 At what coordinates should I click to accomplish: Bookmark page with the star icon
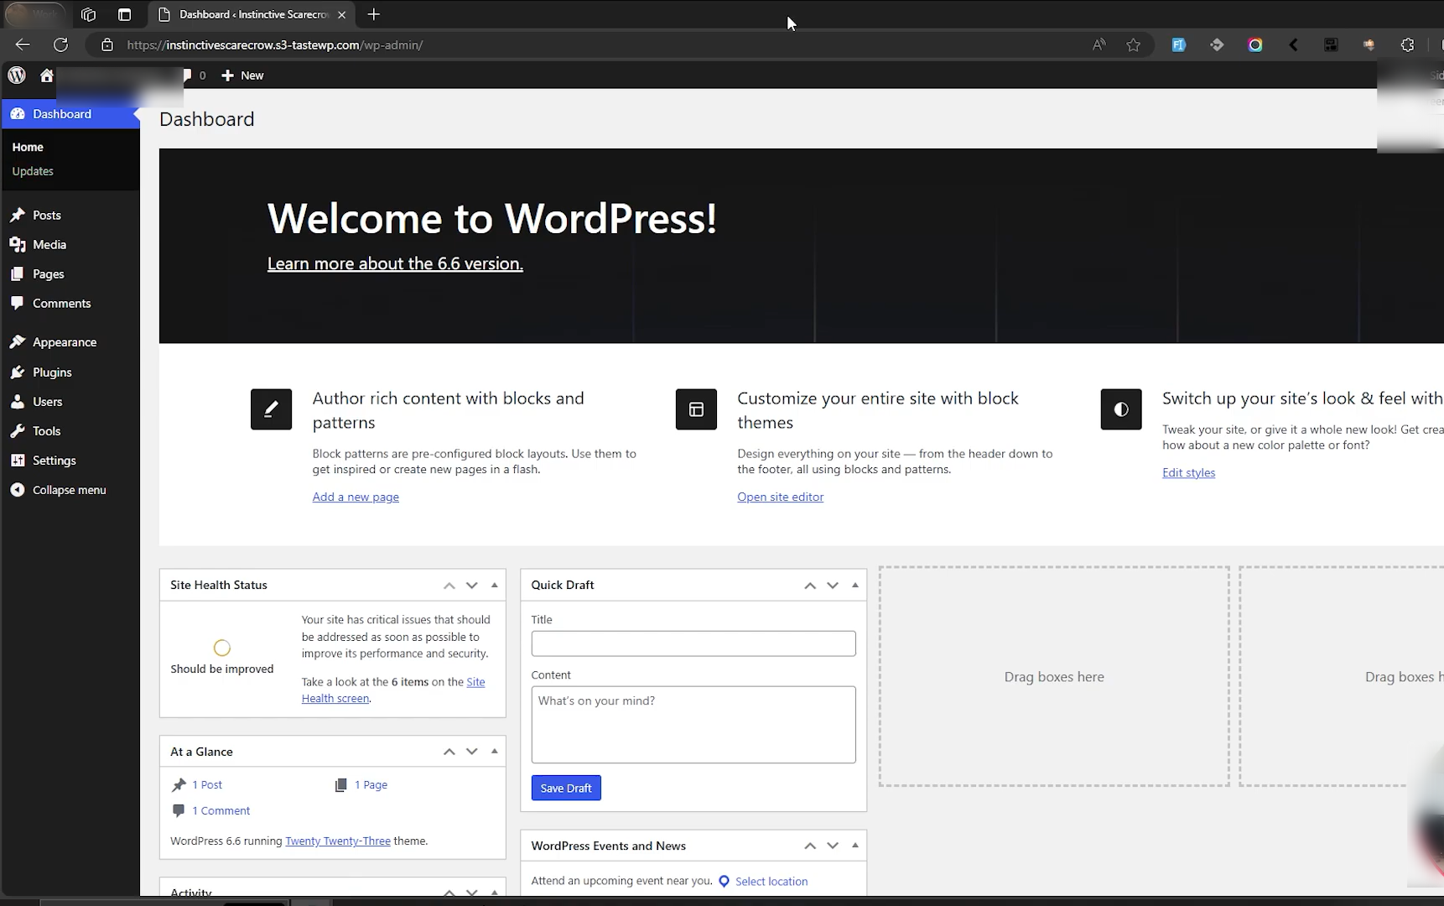[1133, 45]
